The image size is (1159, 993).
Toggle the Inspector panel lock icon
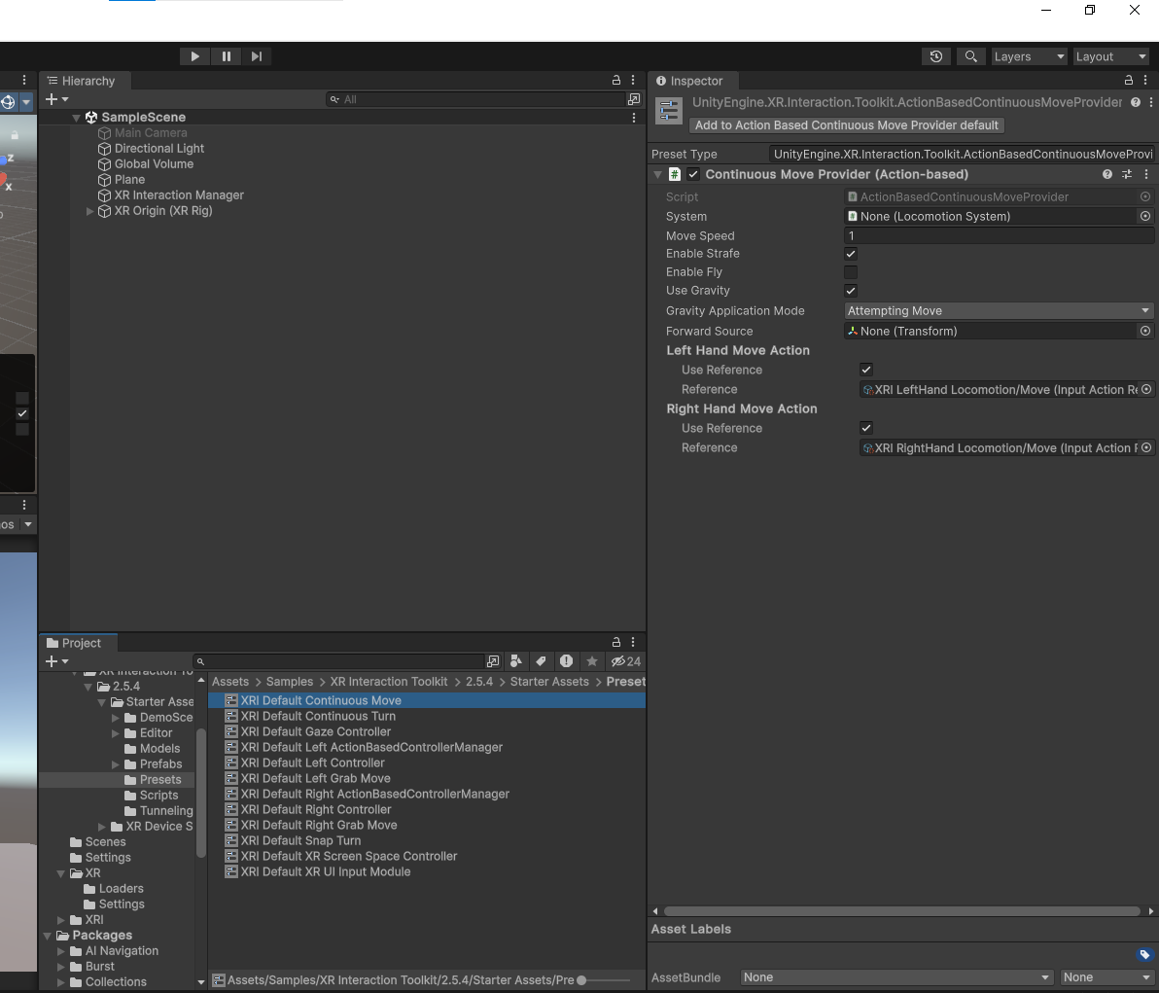pos(1129,80)
